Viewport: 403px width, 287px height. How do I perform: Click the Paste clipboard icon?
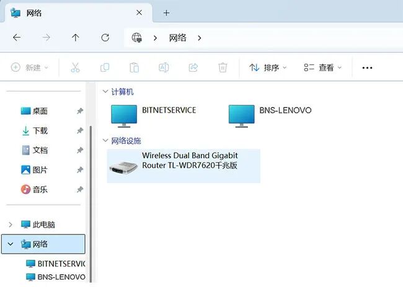coord(134,67)
